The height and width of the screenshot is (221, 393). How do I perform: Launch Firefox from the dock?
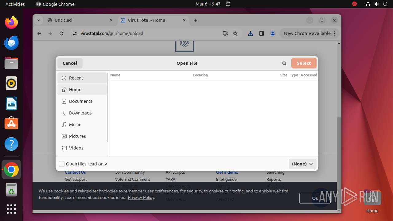(11, 22)
